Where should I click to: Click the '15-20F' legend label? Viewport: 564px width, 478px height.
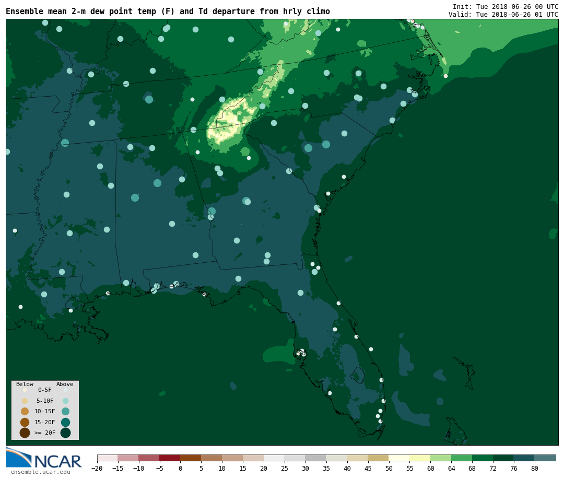click(x=45, y=422)
